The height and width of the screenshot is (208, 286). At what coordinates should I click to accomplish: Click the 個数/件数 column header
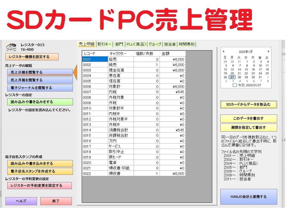147,54
